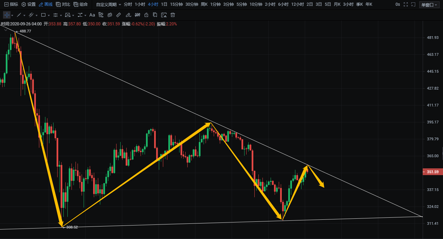
Task: Click the fullscreen expand icon
Action: [x=406, y=4]
